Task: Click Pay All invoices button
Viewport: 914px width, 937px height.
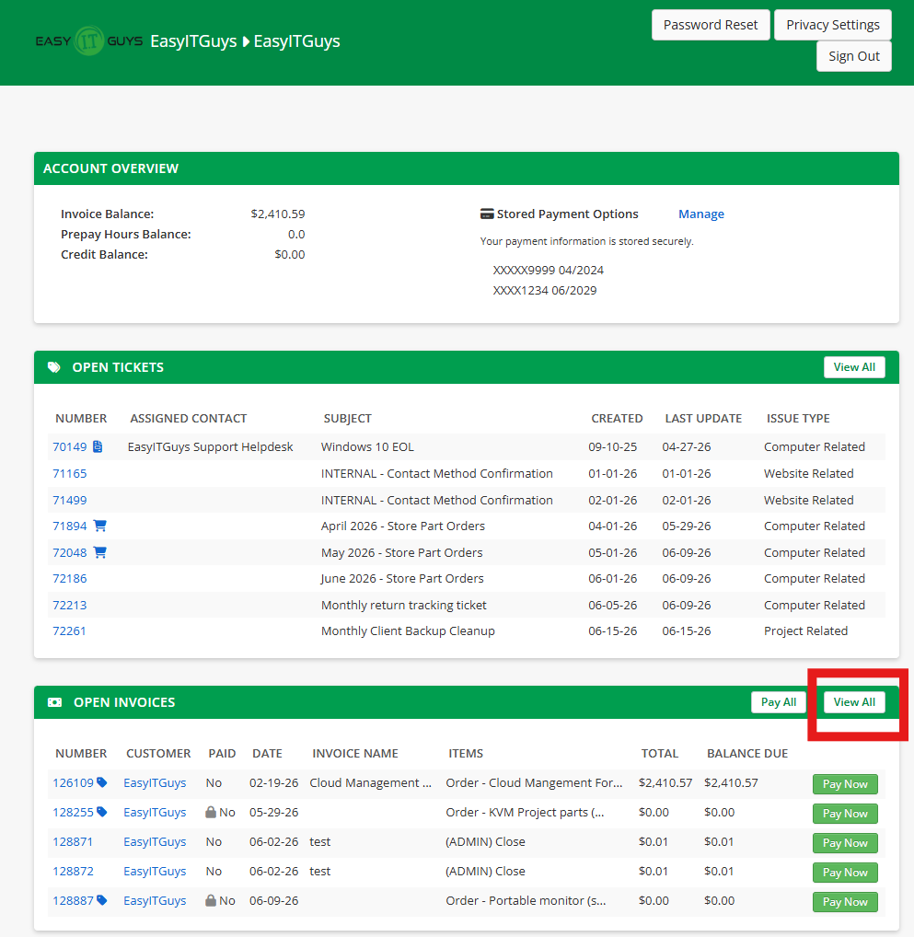Action: point(779,702)
